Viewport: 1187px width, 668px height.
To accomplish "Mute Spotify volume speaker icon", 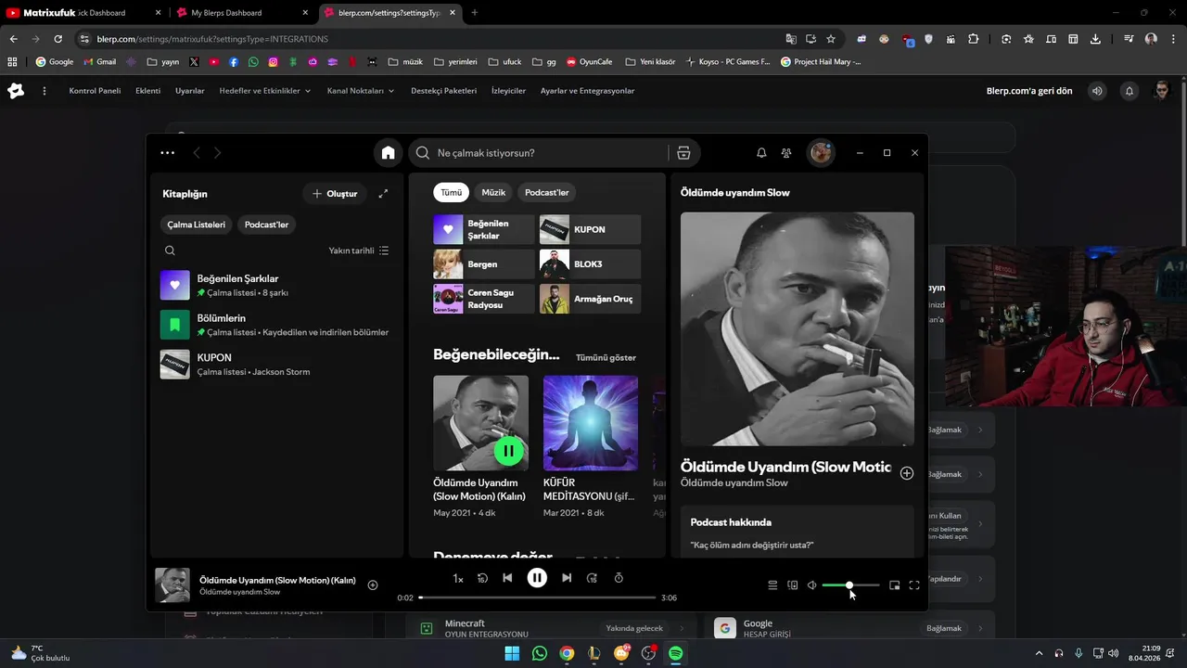I will click(812, 585).
